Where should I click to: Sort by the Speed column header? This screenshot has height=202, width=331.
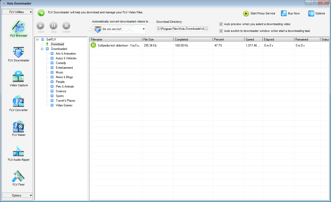click(253, 39)
